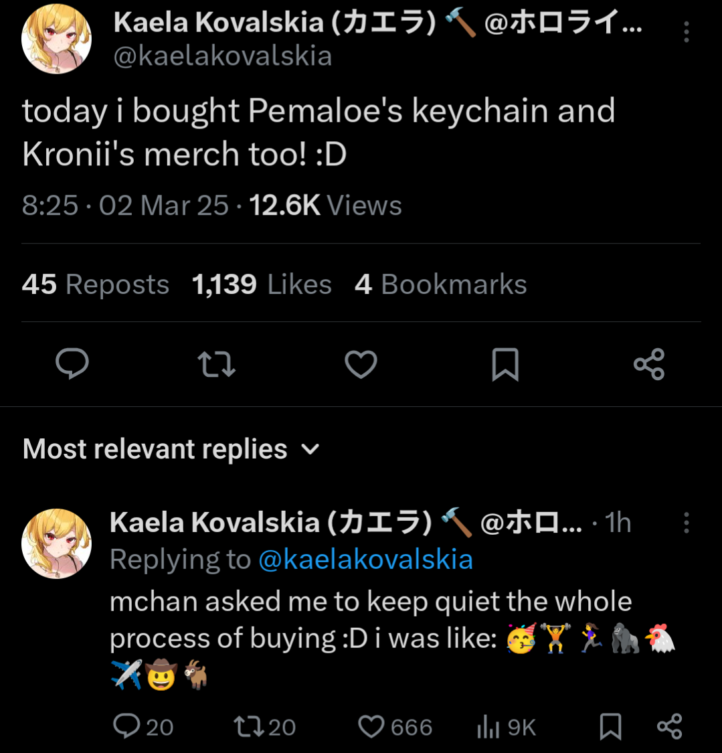Open the @kaelakovalskia handle under the name
Image resolution: width=722 pixels, height=753 pixels.
[223, 56]
